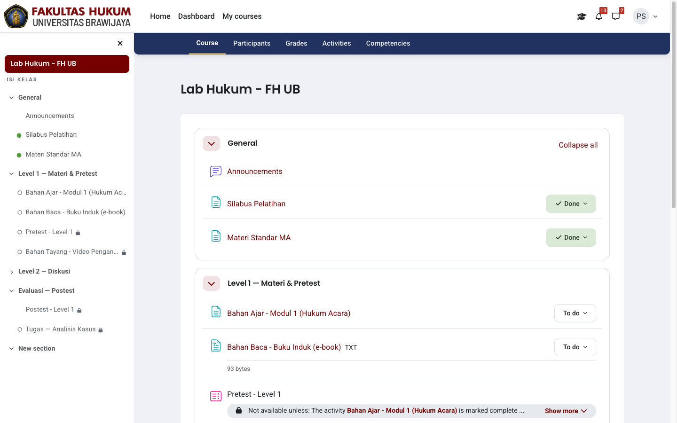Toggle Done completion for Materi Standar MA

571,237
